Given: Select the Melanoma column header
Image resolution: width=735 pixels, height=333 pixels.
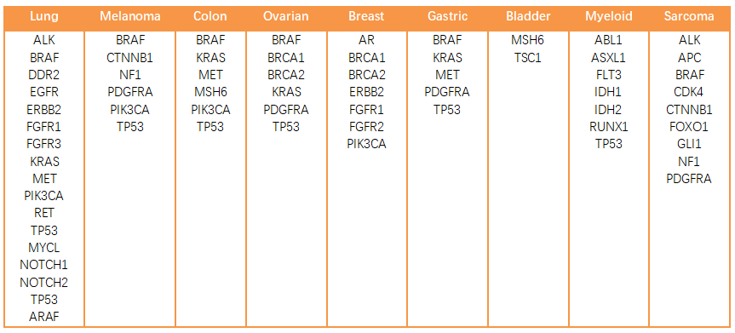Looking at the screenshot, I should click(129, 16).
